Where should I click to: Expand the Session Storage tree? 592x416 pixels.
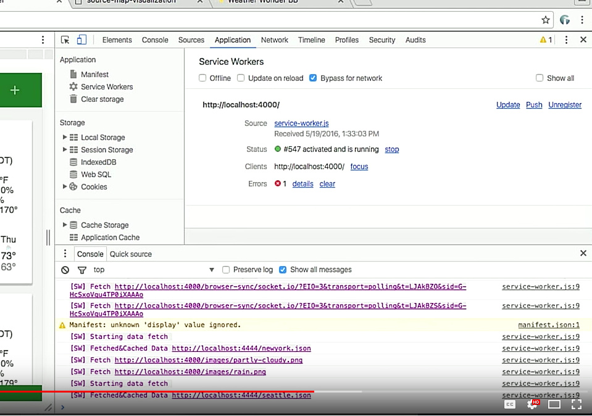(65, 149)
